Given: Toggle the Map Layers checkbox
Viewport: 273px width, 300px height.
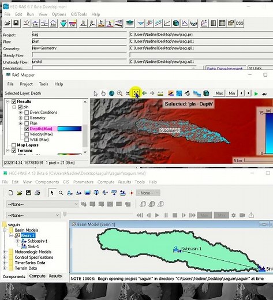Looking at the screenshot, I should pyautogui.click(x=14, y=145).
